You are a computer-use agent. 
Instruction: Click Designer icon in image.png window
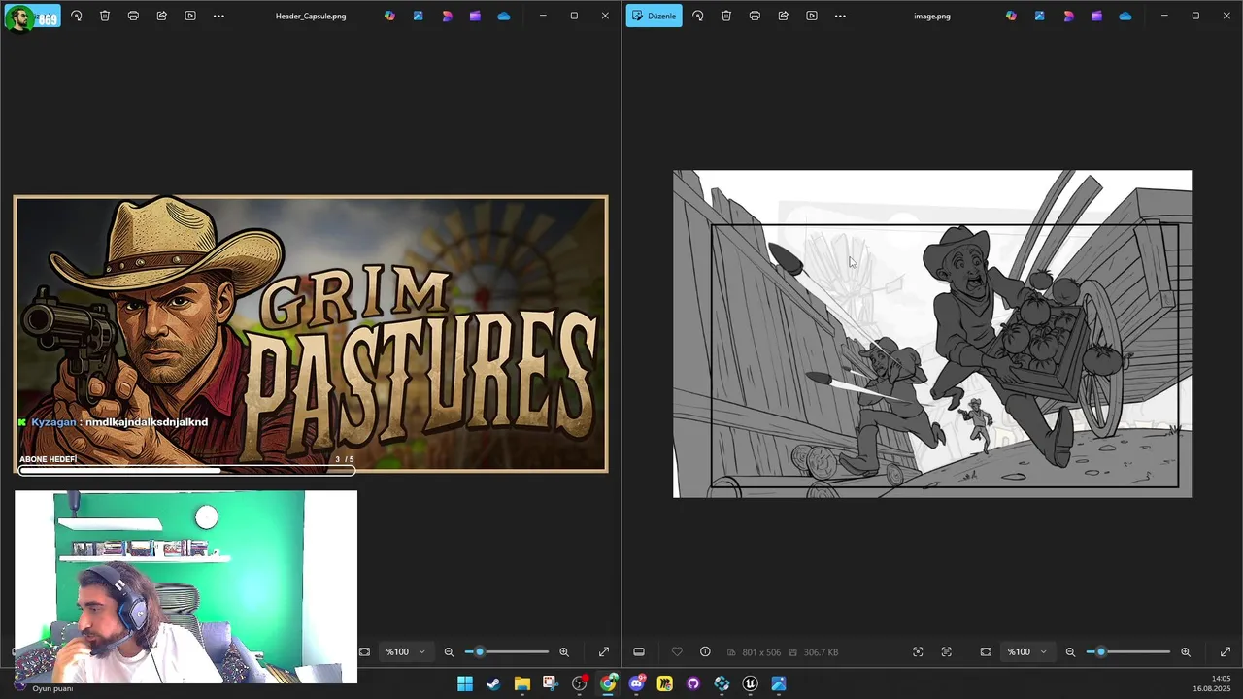[x=1068, y=16]
